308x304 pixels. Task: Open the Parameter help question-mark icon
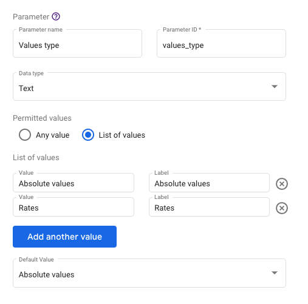pyautogui.click(x=56, y=16)
